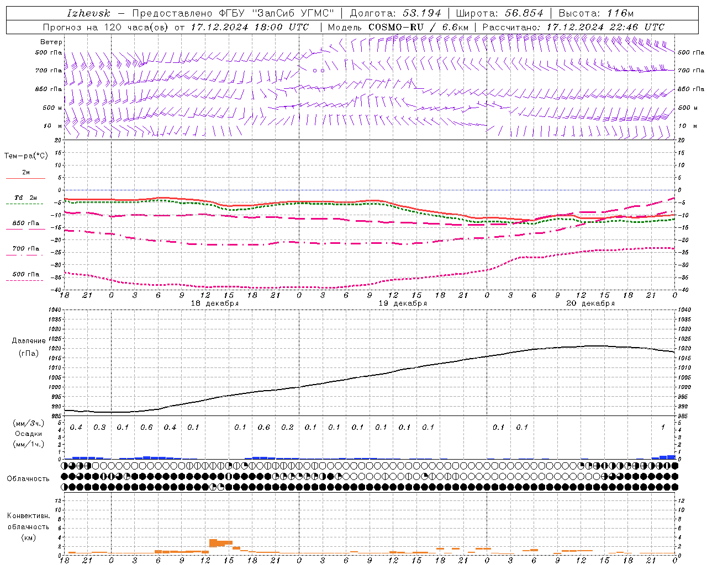Select the Td 2м dew point legend entry
Viewport: 707px width, 565px height.
pyautogui.click(x=26, y=198)
